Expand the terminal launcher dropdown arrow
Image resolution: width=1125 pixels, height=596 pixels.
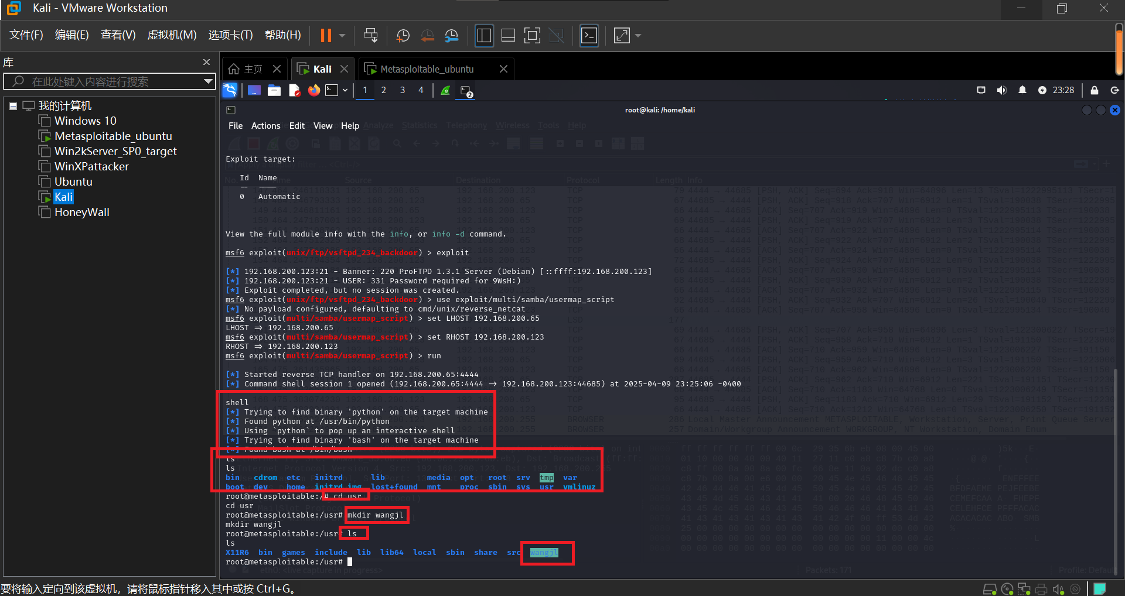[x=345, y=90]
